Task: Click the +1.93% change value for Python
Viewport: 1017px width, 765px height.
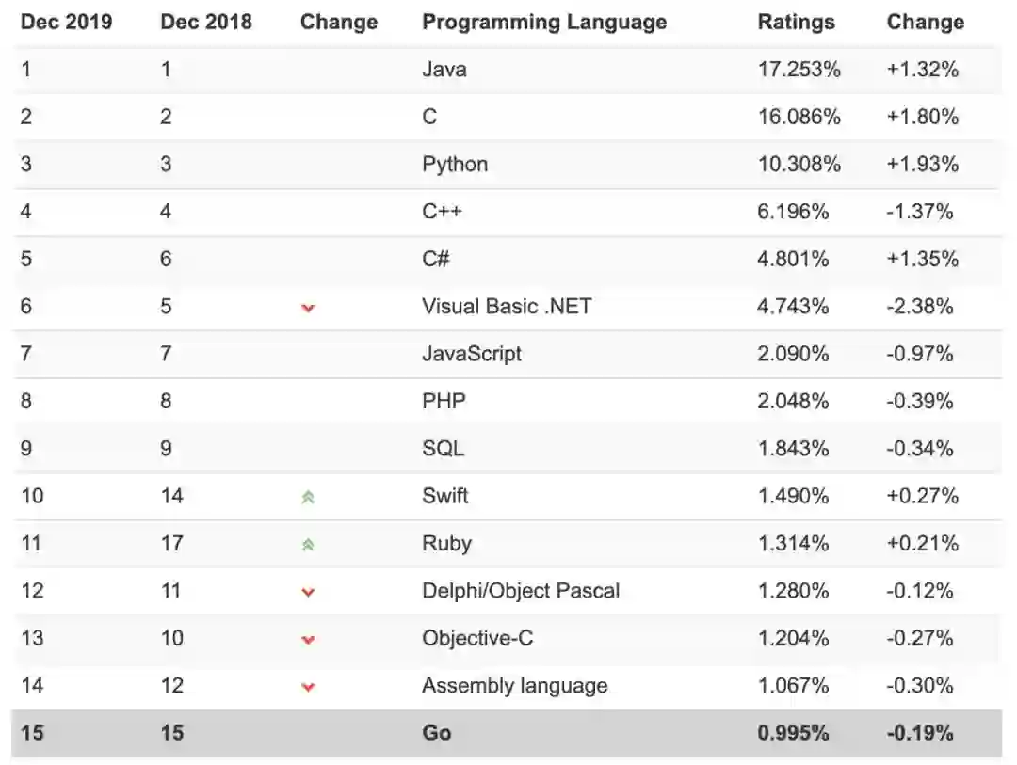Action: pos(922,165)
